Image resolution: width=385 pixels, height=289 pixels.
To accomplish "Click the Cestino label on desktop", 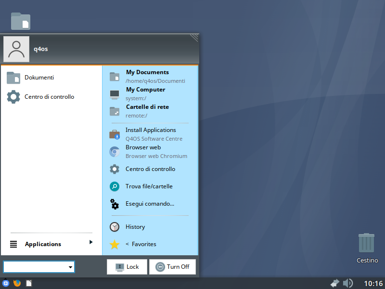I will click(367, 260).
